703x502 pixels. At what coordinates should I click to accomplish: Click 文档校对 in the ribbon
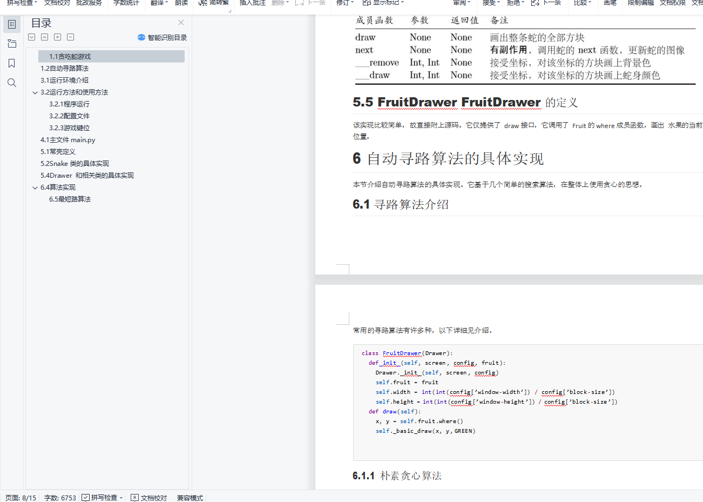[x=57, y=3]
